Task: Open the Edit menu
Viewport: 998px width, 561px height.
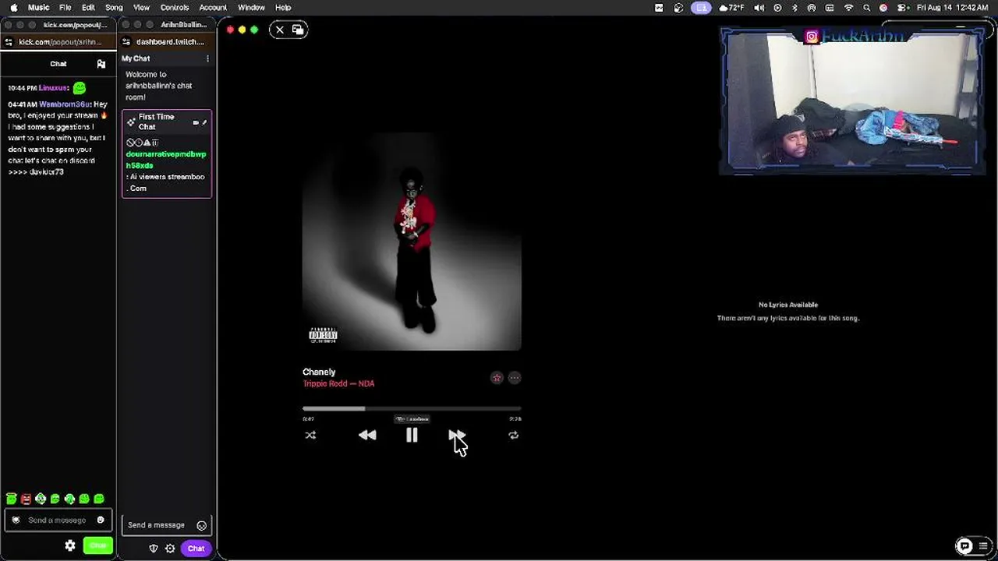Action: click(x=88, y=8)
